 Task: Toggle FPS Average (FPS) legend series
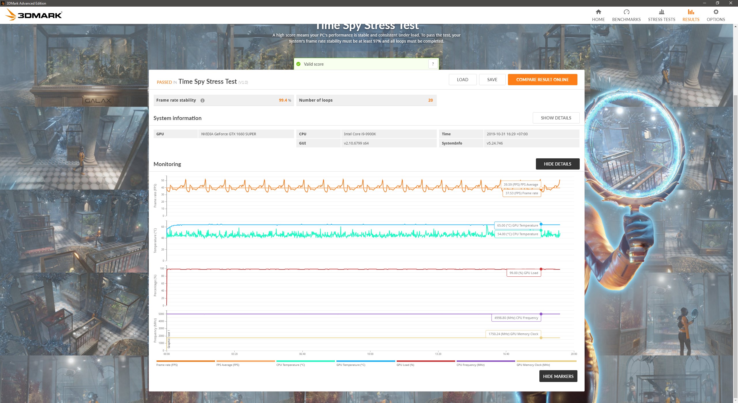click(245, 363)
